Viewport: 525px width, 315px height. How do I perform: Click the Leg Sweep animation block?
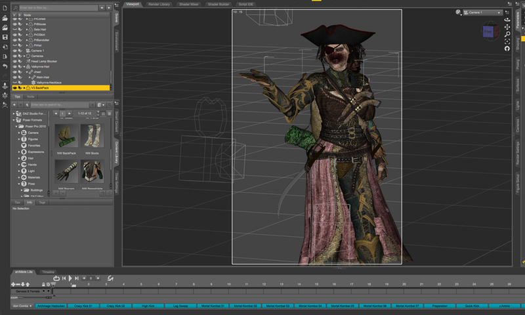[180, 306]
